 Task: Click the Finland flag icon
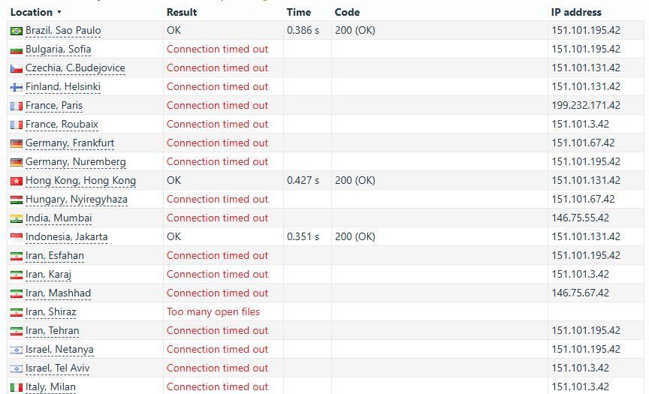(x=16, y=87)
